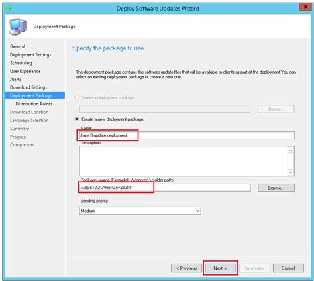Image resolution: width=314 pixels, height=281 pixels.
Task: Open the User Experience page
Action: point(25,71)
